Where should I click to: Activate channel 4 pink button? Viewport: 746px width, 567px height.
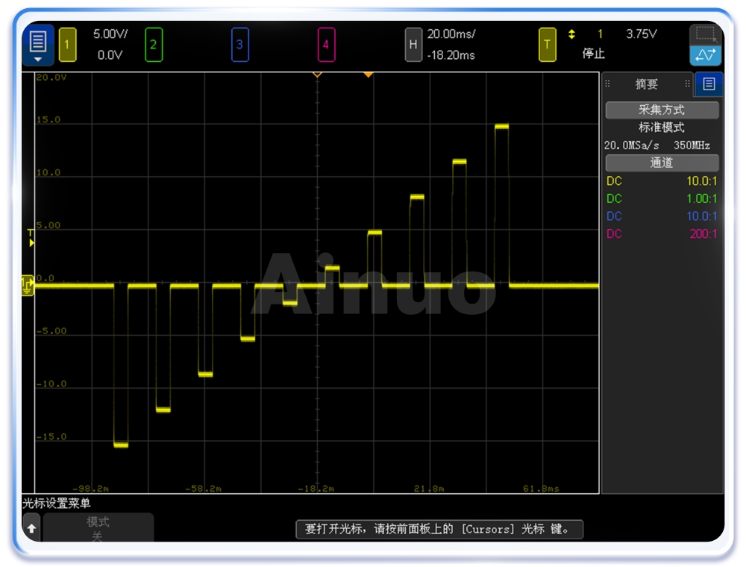click(325, 45)
